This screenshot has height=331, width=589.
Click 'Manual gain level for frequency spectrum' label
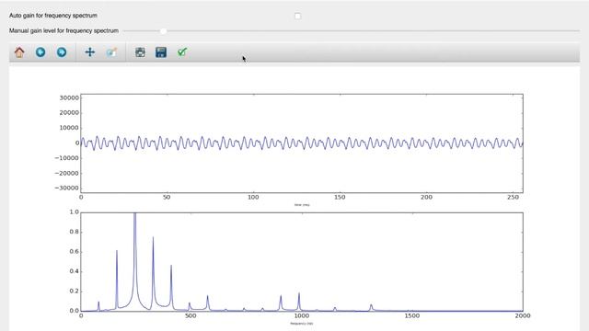(x=64, y=30)
